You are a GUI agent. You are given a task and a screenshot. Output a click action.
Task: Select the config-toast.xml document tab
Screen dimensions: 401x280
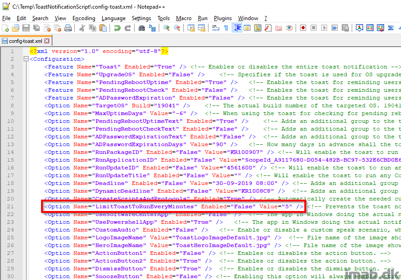click(26, 41)
